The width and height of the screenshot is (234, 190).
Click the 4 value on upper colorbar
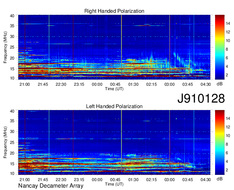click(x=227, y=66)
